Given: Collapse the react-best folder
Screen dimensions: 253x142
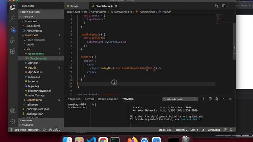Looking at the screenshot, I should 32,35.
